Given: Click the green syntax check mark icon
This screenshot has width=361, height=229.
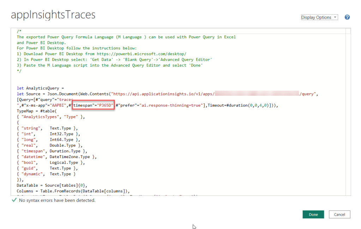Looking at the screenshot, I should tap(14, 200).
